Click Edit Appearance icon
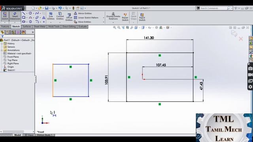Screen dimensions: 253x142 157,28
